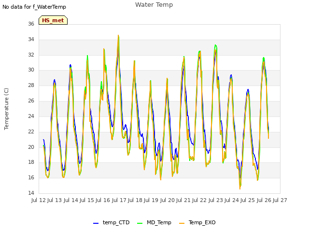Click the Jul 14 x-axis date label
The width and height of the screenshot is (309, 232).
point(71,200)
